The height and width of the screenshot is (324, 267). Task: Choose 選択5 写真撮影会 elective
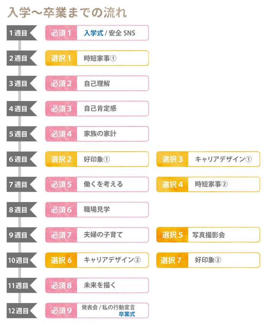click(x=208, y=235)
